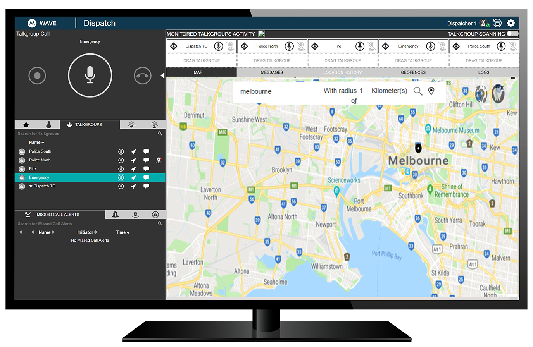Click the map search magnifier icon
The width and height of the screenshot is (533, 347).
(418, 91)
